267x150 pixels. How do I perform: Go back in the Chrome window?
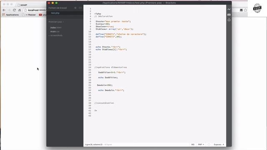tap(4, 10)
